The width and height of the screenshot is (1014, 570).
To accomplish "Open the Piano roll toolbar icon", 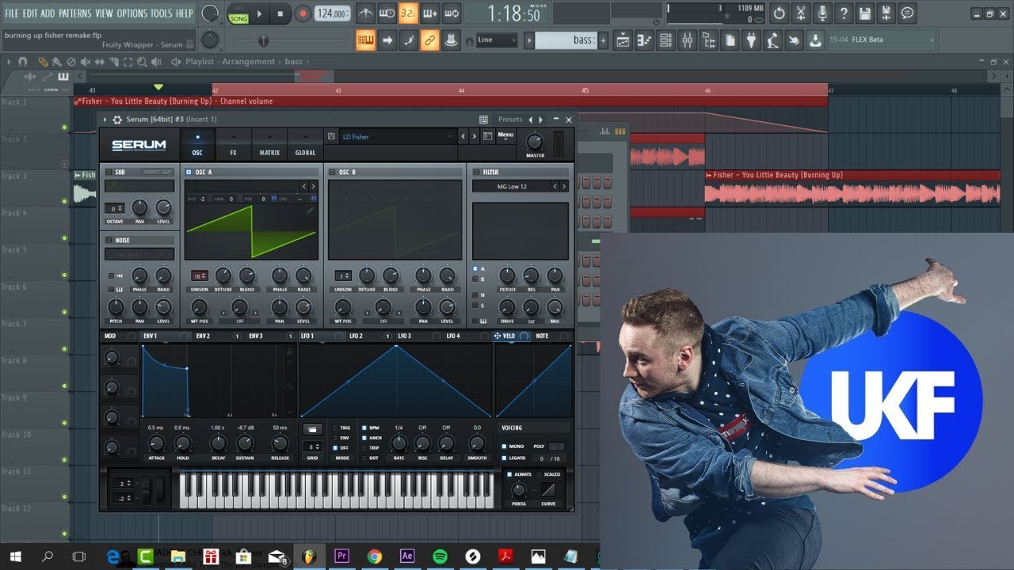I will (644, 40).
